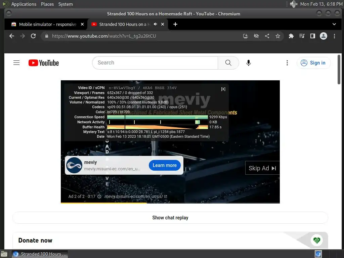
Task: Open YouTube hamburger guide menu
Action: 16,63
